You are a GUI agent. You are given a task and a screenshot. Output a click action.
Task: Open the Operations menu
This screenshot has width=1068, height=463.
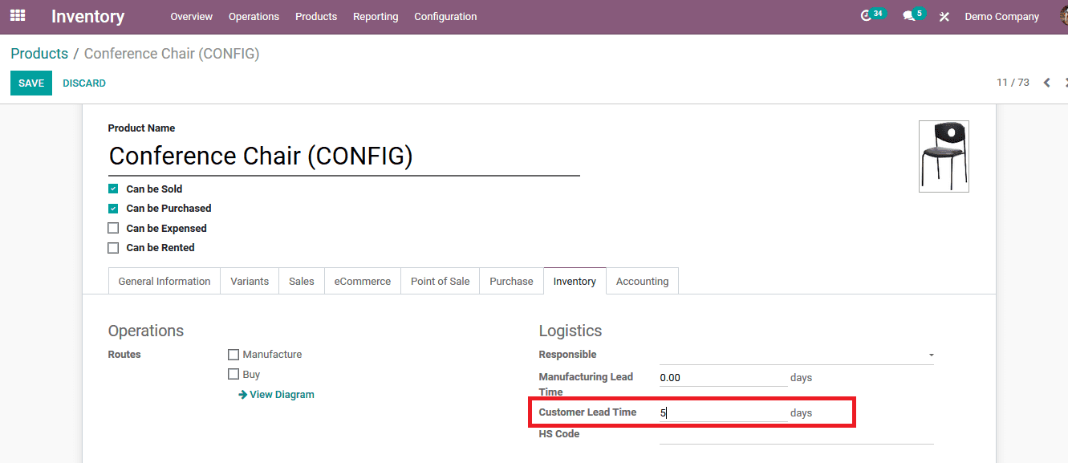click(254, 16)
